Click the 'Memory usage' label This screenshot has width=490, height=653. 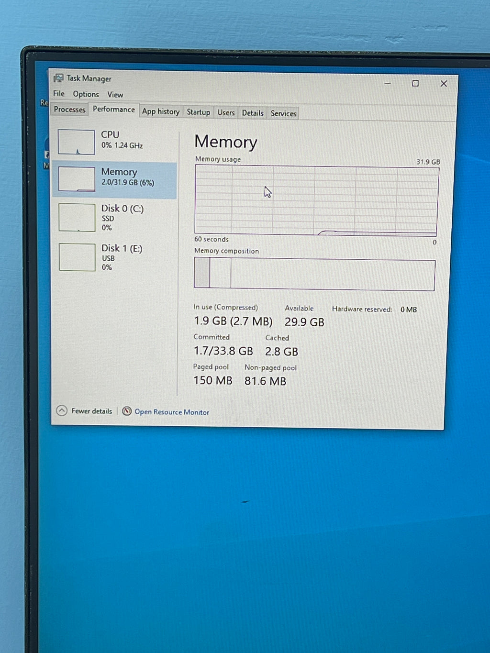tap(218, 159)
